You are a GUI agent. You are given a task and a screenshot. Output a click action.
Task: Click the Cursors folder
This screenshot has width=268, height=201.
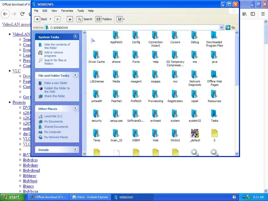click(x=175, y=37)
